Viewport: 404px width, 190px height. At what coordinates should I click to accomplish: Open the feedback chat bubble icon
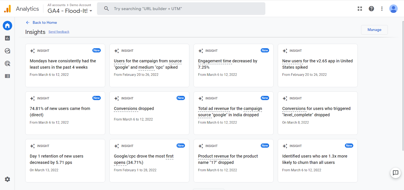[x=395, y=173]
